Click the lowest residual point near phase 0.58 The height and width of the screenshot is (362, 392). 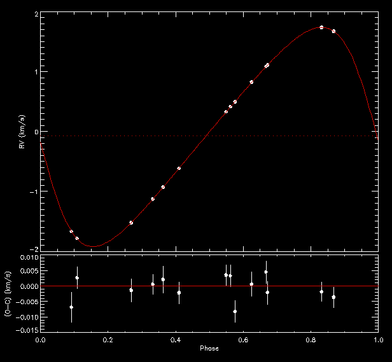click(235, 311)
